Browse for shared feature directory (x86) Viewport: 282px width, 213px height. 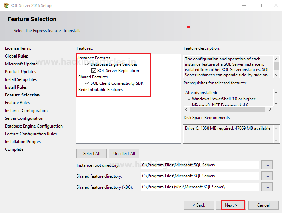(267, 187)
